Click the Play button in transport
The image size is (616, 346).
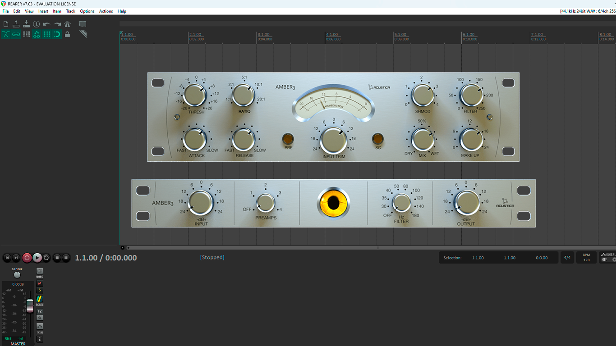37,258
